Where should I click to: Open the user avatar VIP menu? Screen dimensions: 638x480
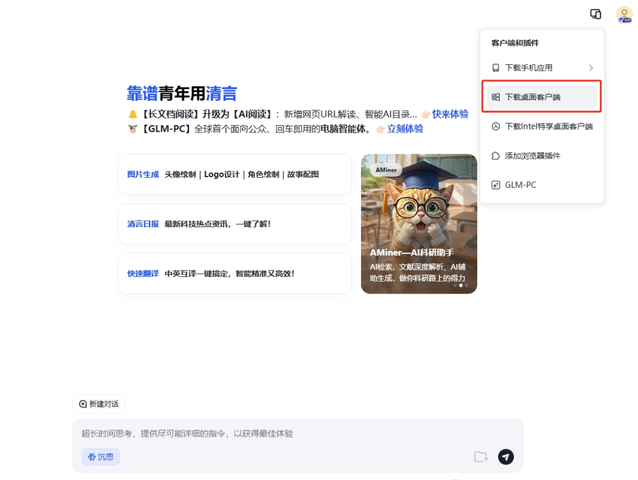click(624, 15)
